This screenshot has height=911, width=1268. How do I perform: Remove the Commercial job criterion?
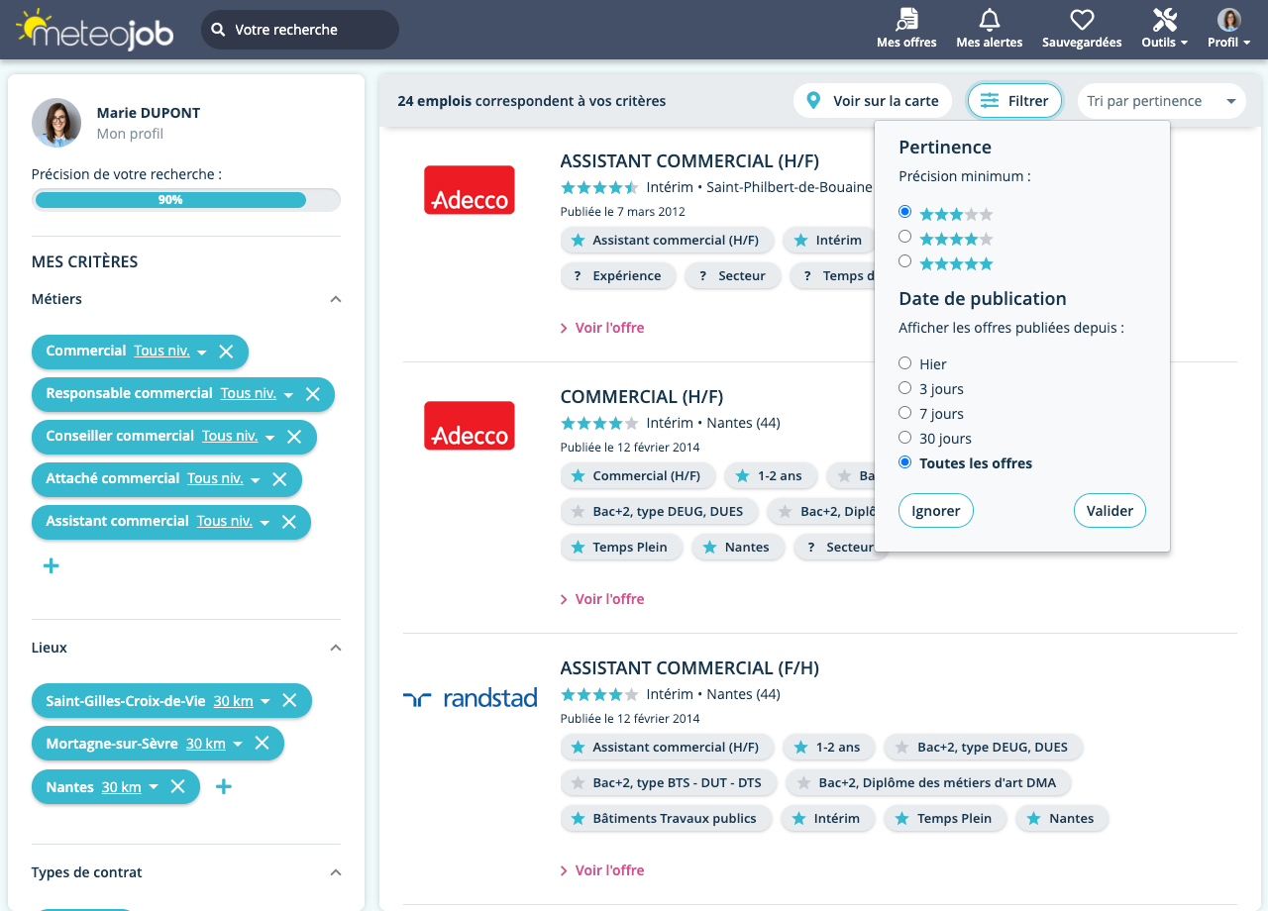pos(226,352)
